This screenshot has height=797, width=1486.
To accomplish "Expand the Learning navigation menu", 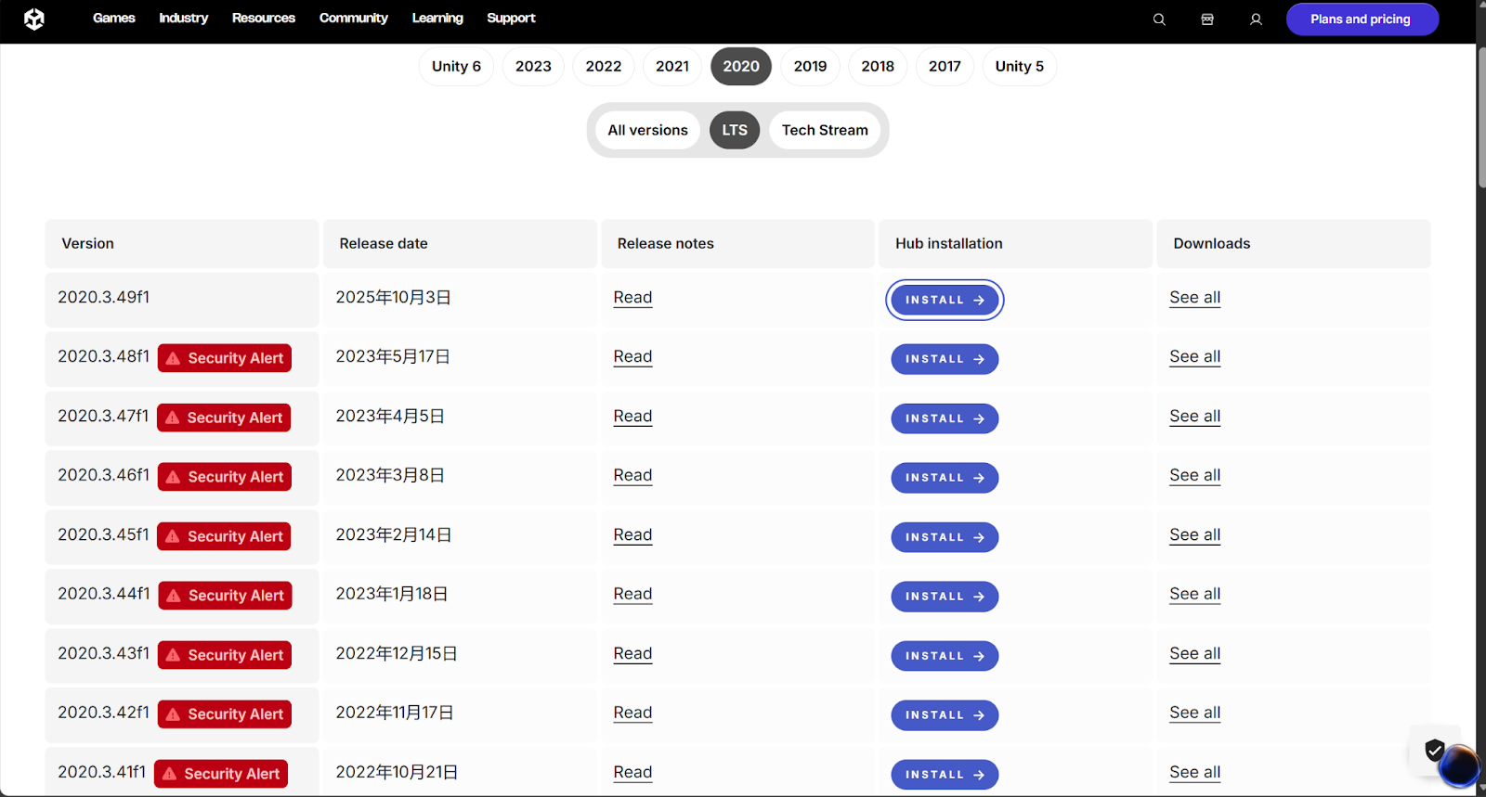I will (x=437, y=19).
